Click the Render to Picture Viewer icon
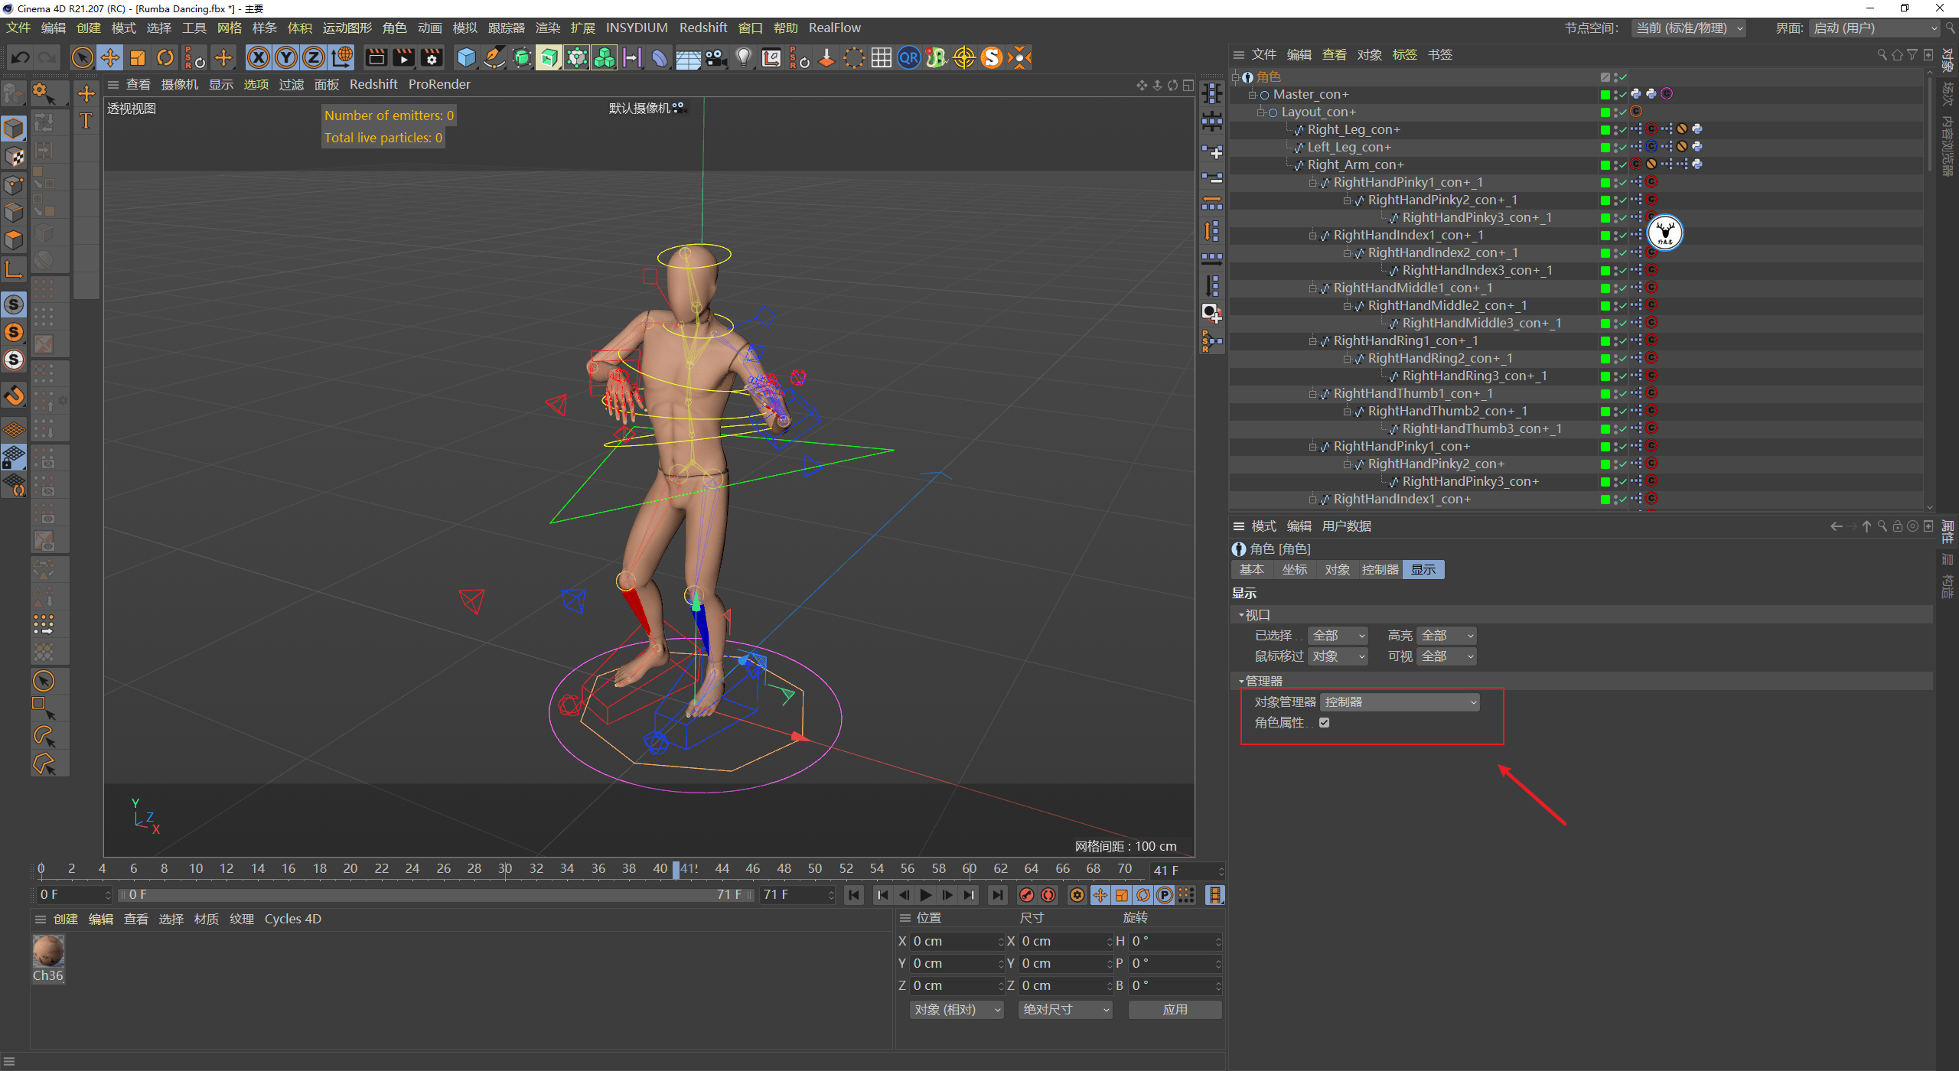The height and width of the screenshot is (1071, 1959). (403, 57)
